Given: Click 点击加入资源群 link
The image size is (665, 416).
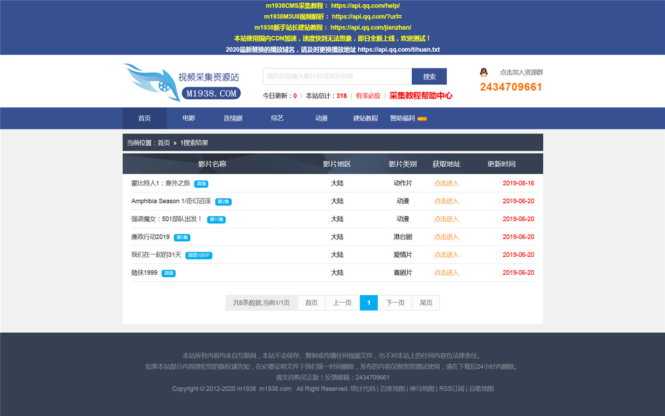Looking at the screenshot, I should coord(522,72).
